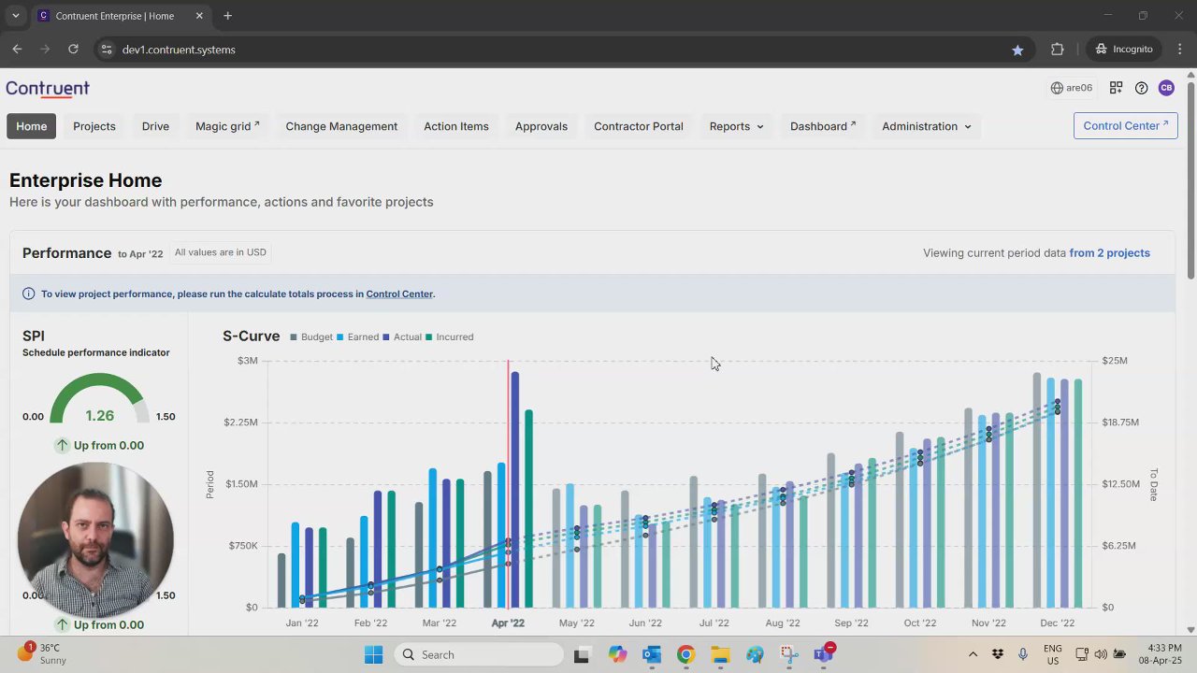Click the bookmark star icon
Image resolution: width=1197 pixels, height=673 pixels.
tap(1017, 50)
